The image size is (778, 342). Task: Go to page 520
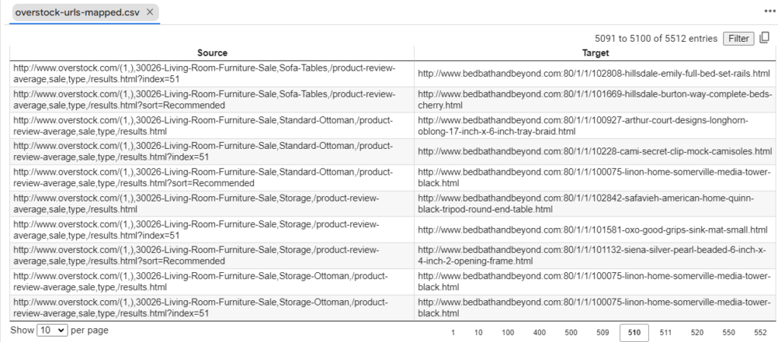tap(697, 333)
